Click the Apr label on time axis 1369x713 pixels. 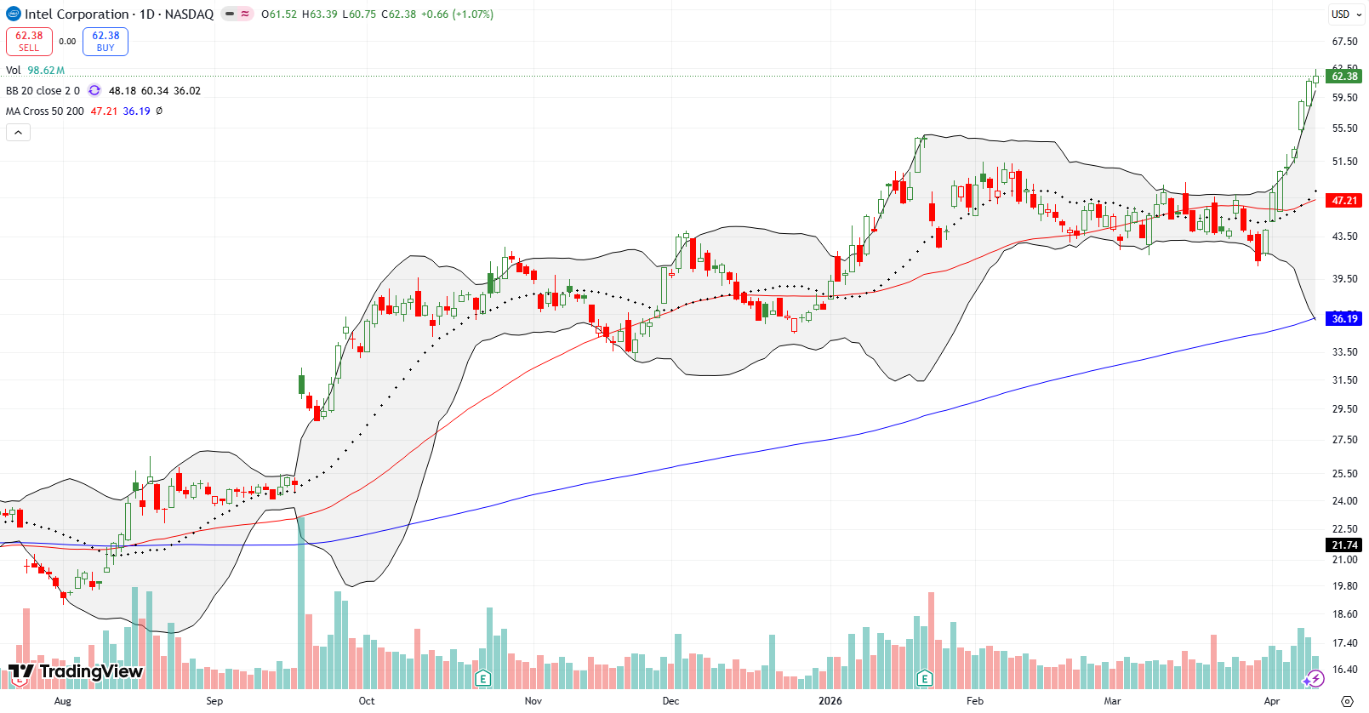tap(1272, 701)
